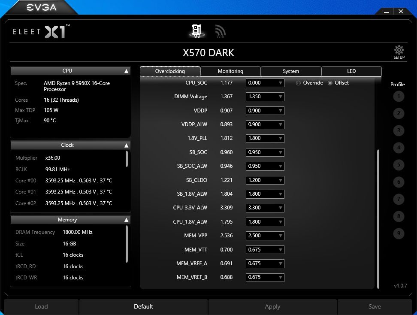417x315 pixels.
Task: Switch to the LED tab
Action: [x=351, y=71]
